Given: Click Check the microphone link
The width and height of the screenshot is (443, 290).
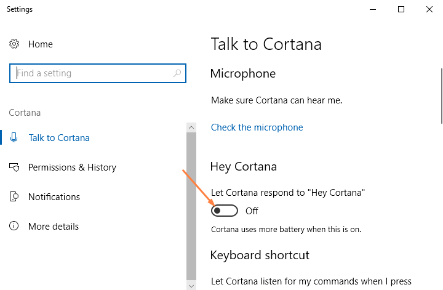Looking at the screenshot, I should point(257,127).
